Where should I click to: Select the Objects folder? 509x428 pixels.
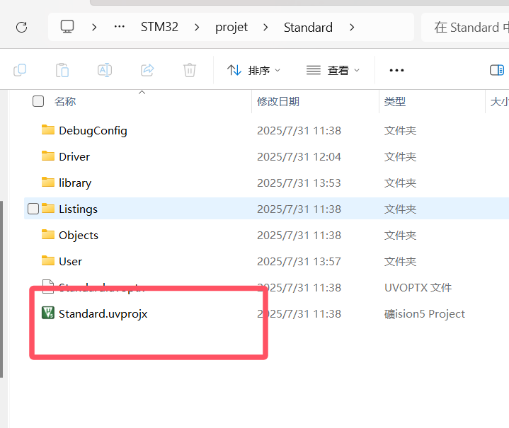click(79, 236)
